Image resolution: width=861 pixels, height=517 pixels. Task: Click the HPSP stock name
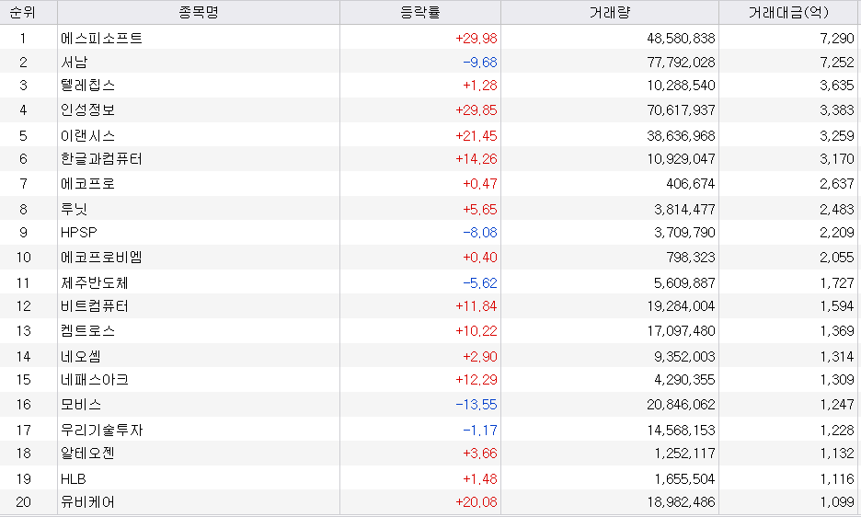(x=78, y=233)
